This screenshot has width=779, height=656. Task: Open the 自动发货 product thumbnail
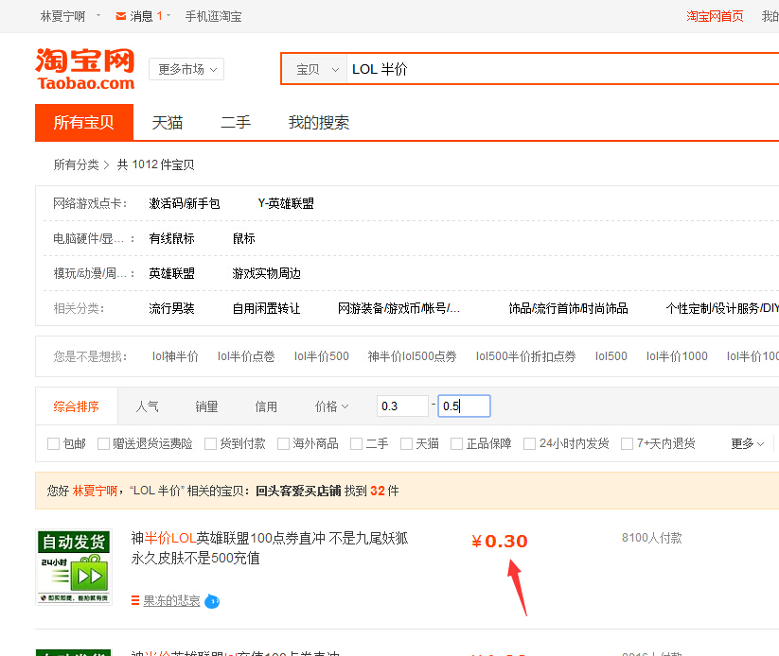(74, 567)
